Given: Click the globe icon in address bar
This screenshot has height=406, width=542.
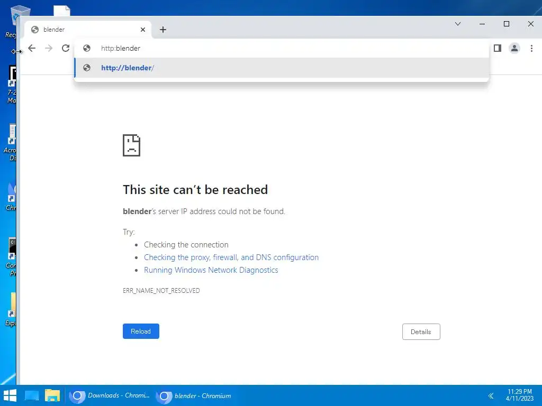Looking at the screenshot, I should pyautogui.click(x=87, y=48).
